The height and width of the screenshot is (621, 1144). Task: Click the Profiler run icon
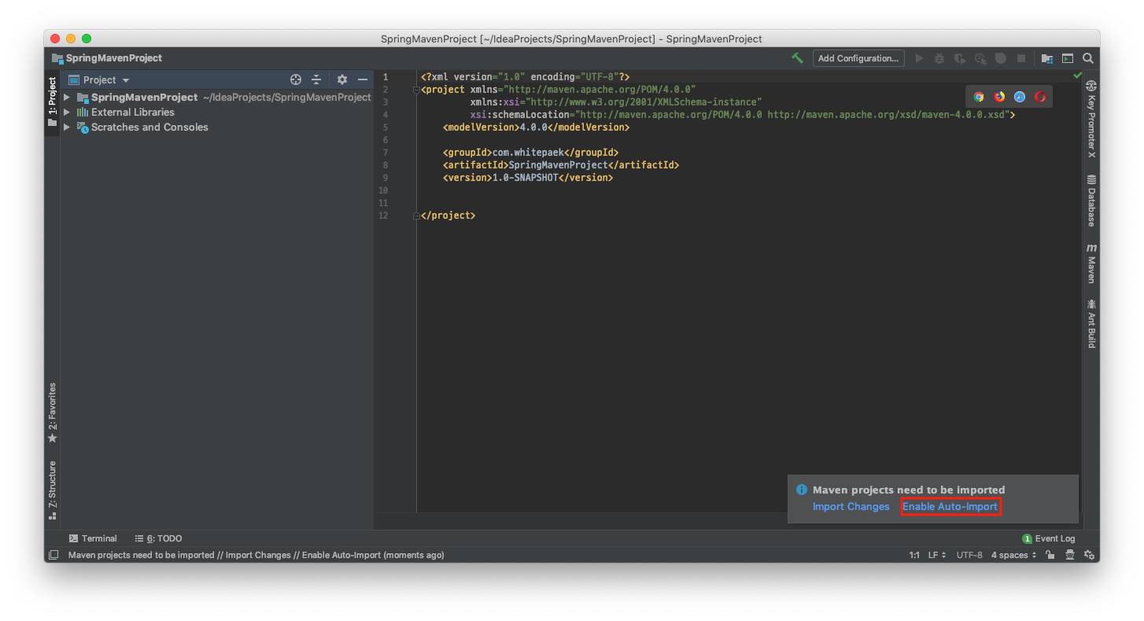pos(980,58)
